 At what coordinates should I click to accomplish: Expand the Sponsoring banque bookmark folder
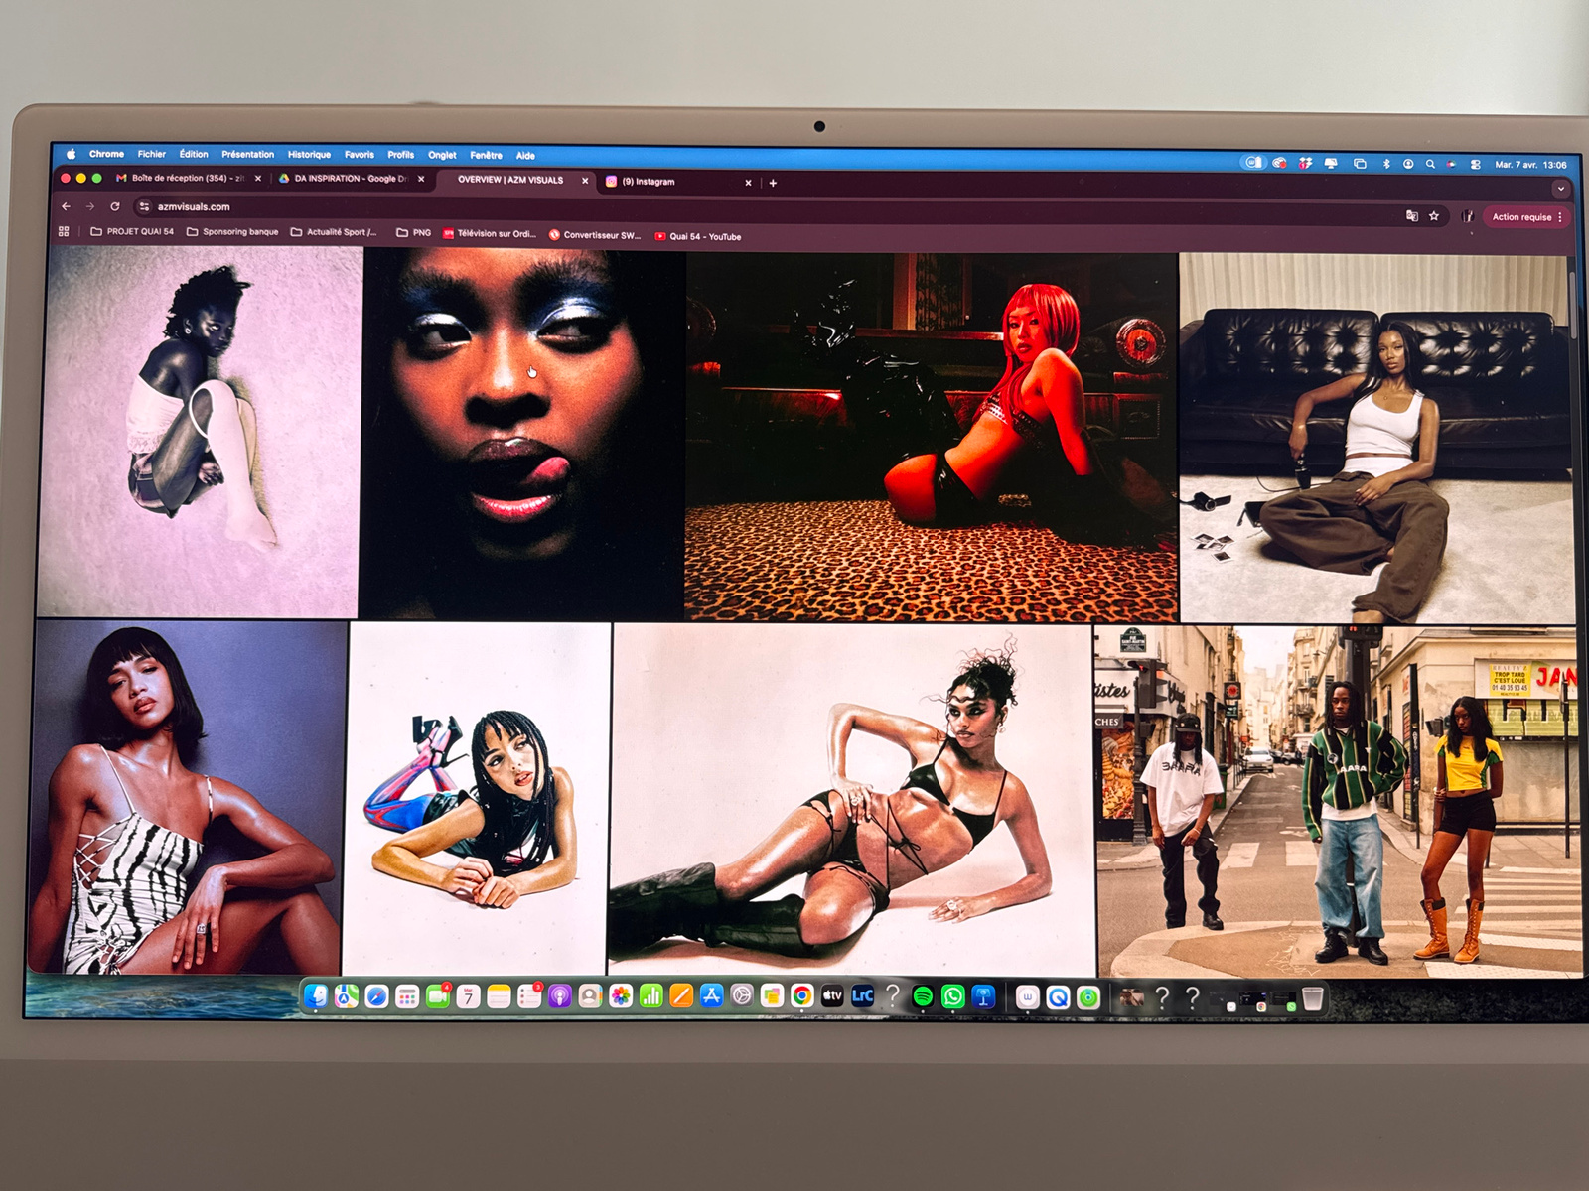pyautogui.click(x=232, y=232)
